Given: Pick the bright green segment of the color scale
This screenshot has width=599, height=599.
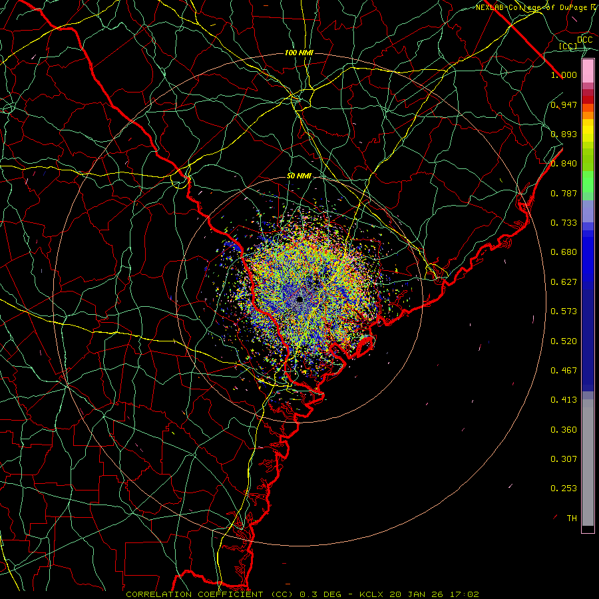Looking at the screenshot, I should tap(588, 182).
